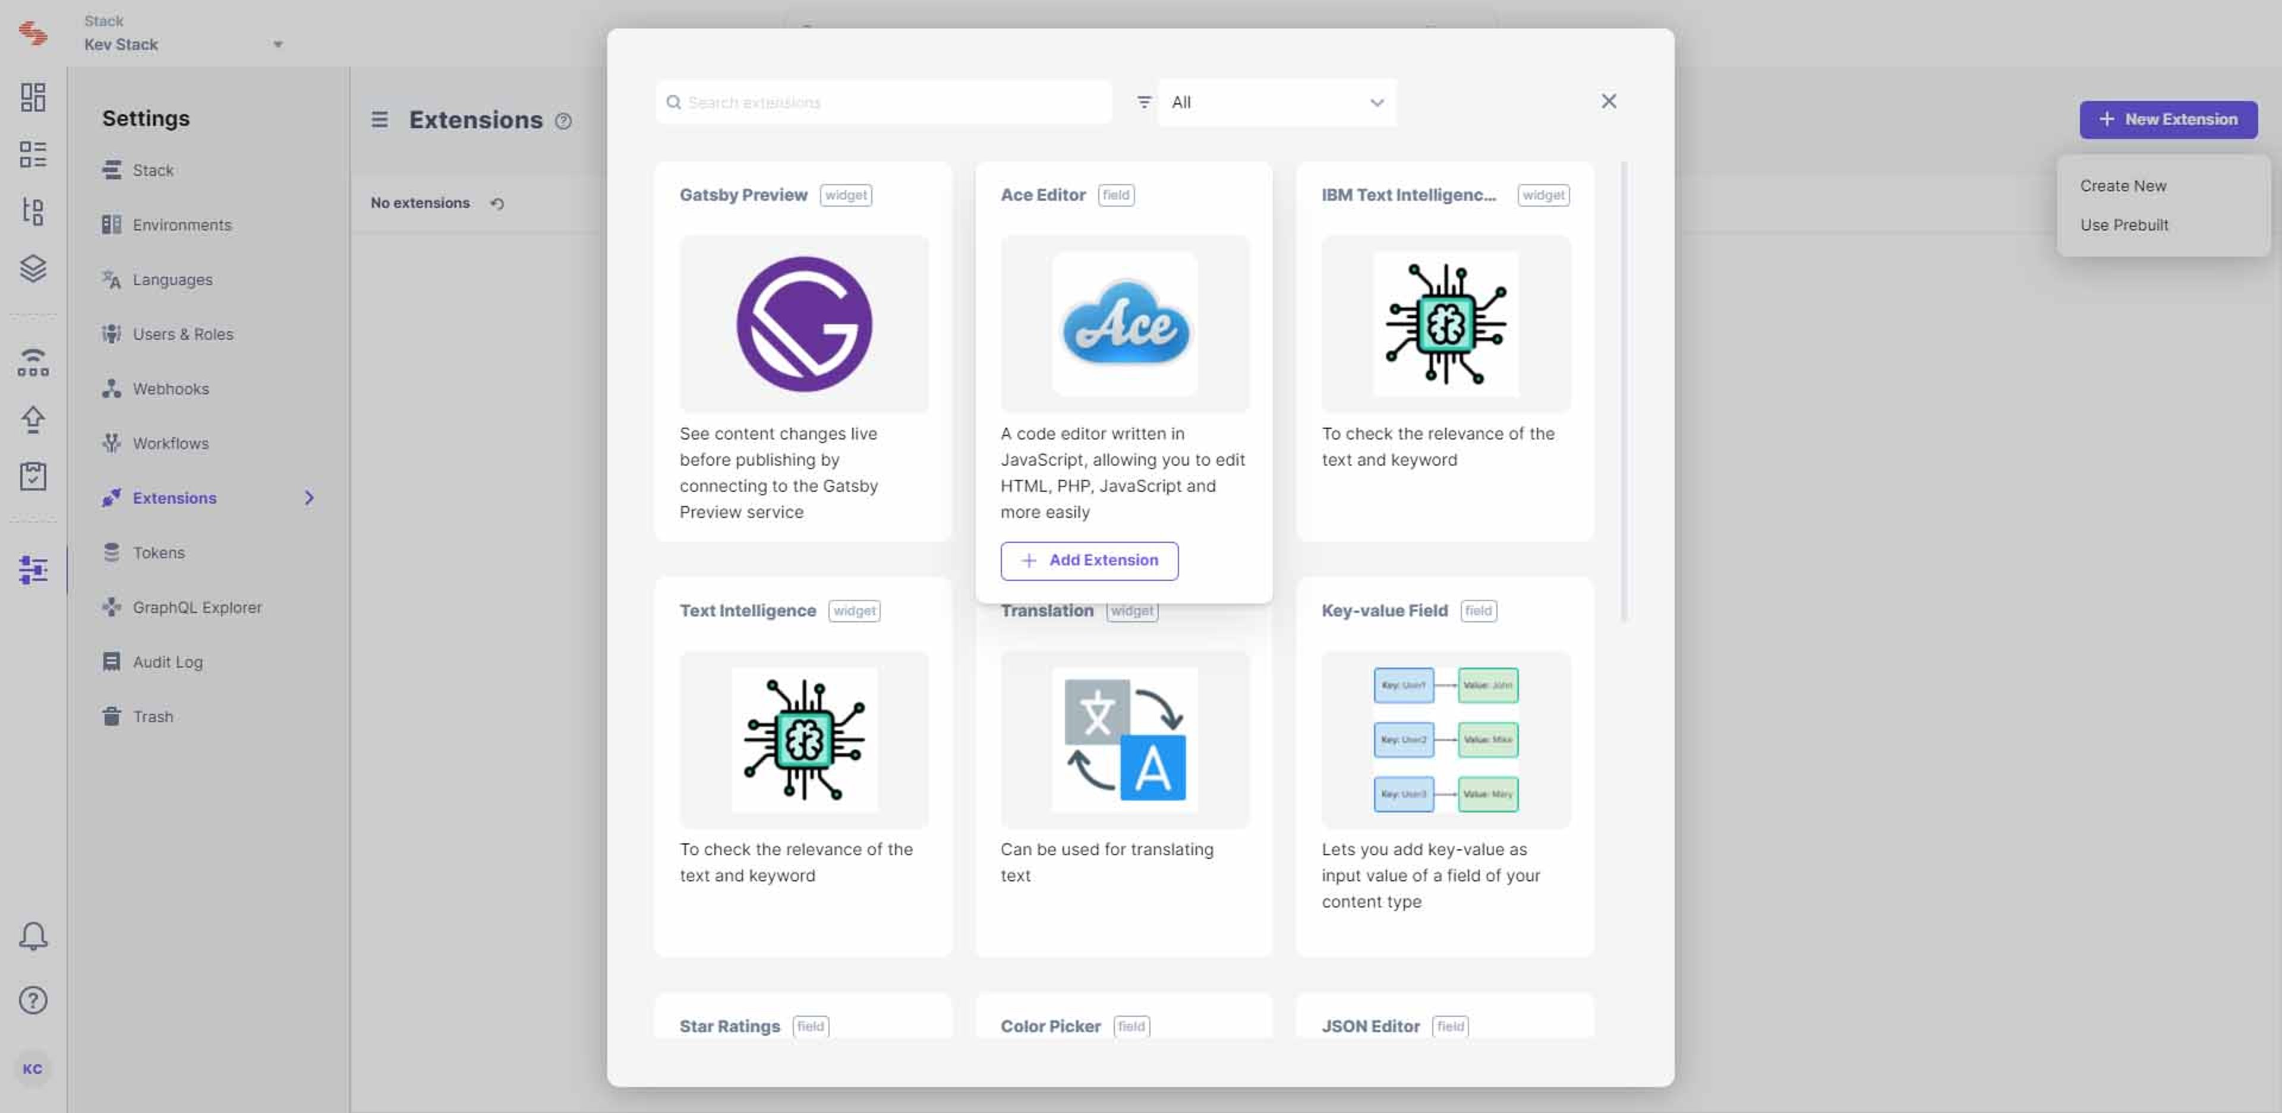Image resolution: width=2282 pixels, height=1113 pixels.
Task: Click the Gatsby Preview logo thumbnail
Action: pyautogui.click(x=803, y=324)
